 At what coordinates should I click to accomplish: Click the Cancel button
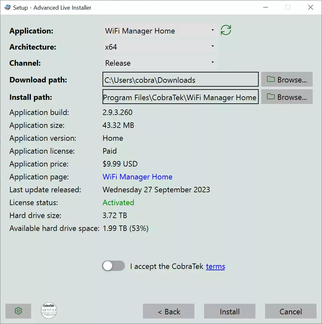pos(291,311)
